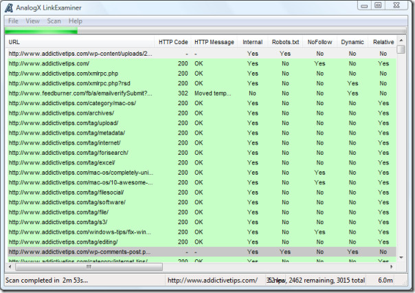Select the tag/metadata/ URL row
Image resolution: width=415 pixels, height=293 pixels.
coord(201,133)
